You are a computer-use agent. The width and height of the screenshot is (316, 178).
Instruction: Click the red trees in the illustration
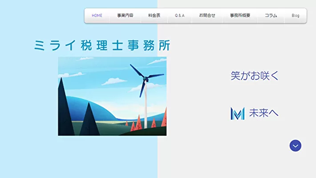click(139, 121)
